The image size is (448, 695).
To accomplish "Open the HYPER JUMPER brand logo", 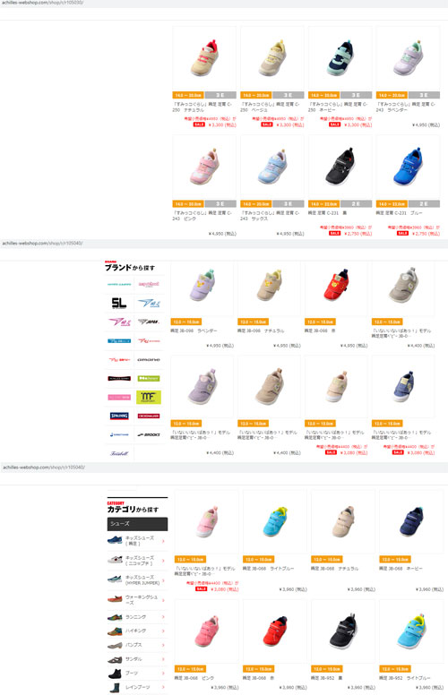I will [x=119, y=284].
